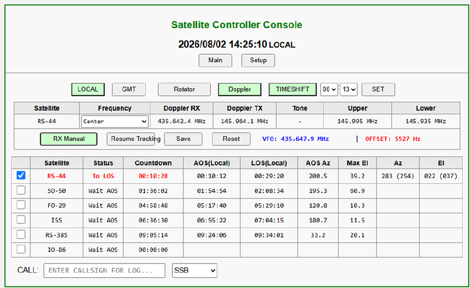
Task: Click the red countdown 00:10:28
Action: (153, 176)
